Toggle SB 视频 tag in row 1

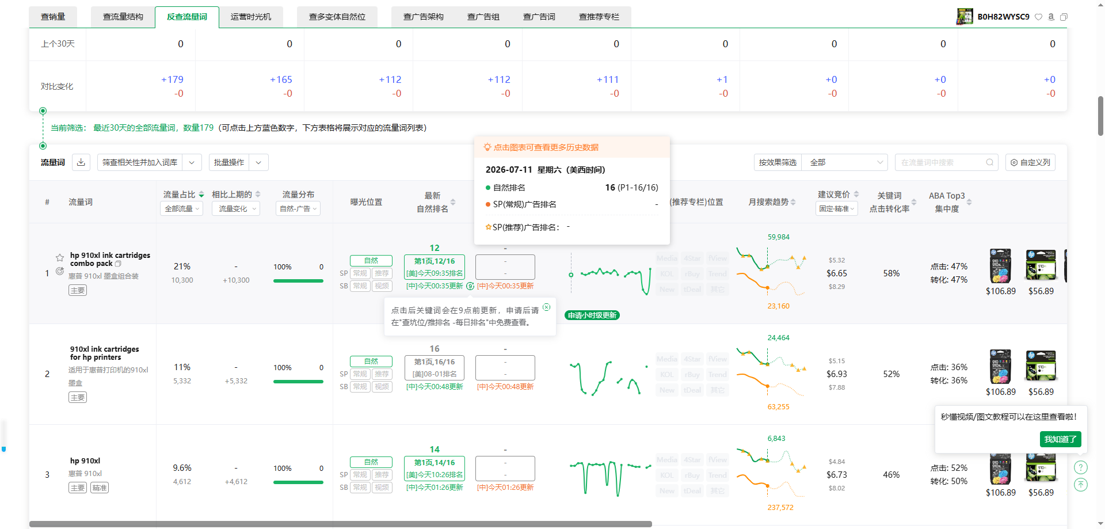382,286
